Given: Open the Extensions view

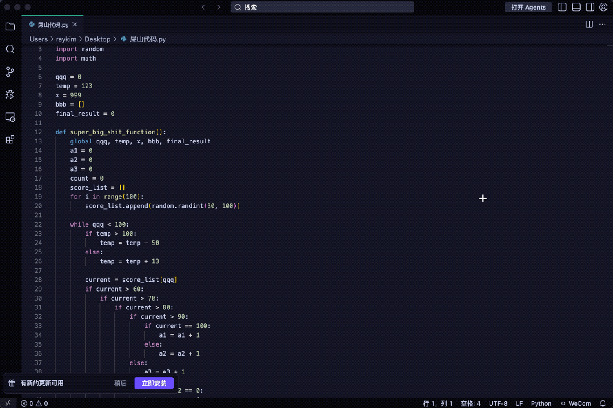Looking at the screenshot, I should (10, 140).
